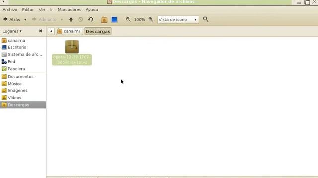Click the path bar left scroll arrow
Screen dimensions: 318x178
click(x=51, y=31)
